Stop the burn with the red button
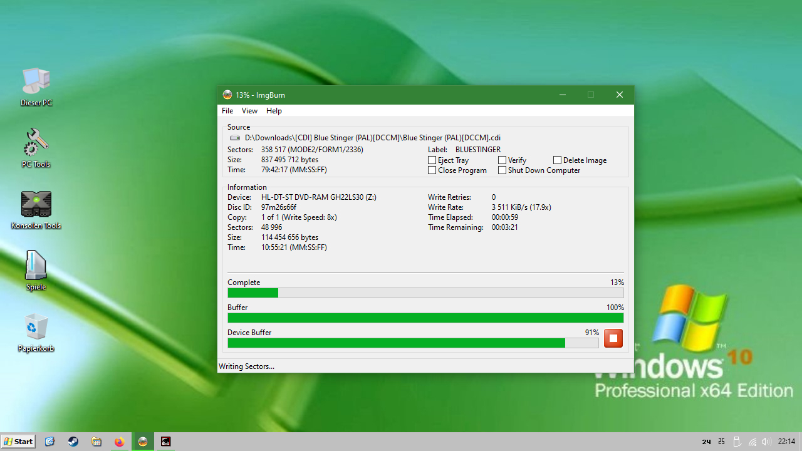The height and width of the screenshot is (451, 802). click(613, 338)
